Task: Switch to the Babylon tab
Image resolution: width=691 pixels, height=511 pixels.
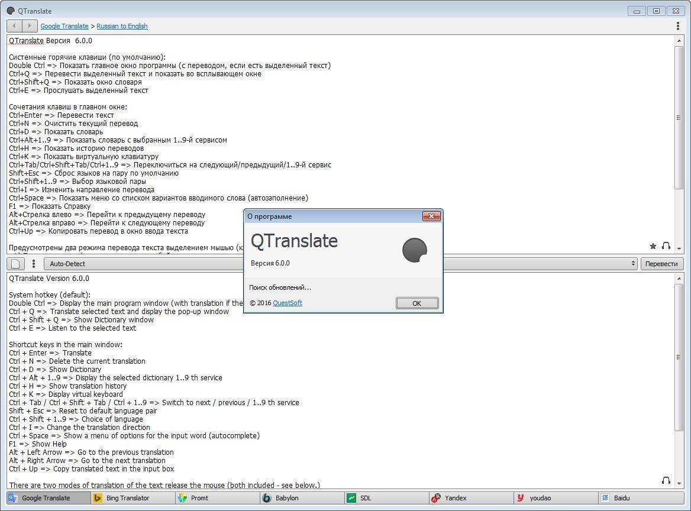Action: coord(302,498)
